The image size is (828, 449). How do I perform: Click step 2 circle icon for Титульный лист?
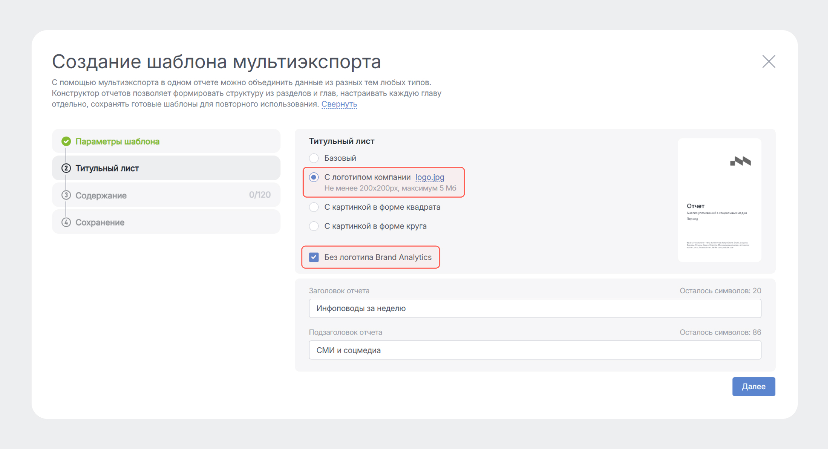tap(66, 168)
